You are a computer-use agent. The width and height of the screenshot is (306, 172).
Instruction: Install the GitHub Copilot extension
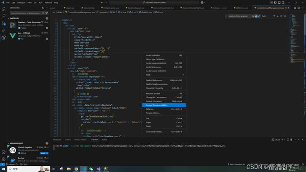[43, 153]
